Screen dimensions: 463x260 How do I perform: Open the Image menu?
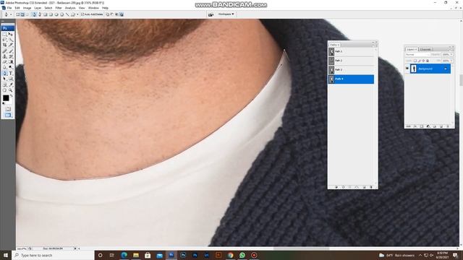coord(27,8)
